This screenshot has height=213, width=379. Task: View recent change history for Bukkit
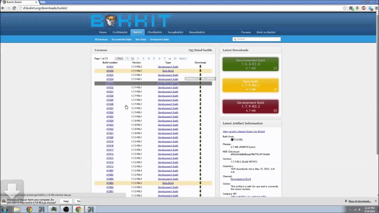click(244, 131)
